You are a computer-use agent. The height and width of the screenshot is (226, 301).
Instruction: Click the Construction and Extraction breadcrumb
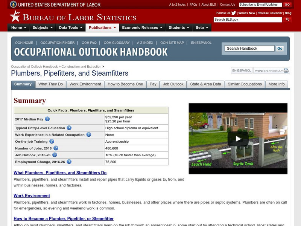point(81,67)
